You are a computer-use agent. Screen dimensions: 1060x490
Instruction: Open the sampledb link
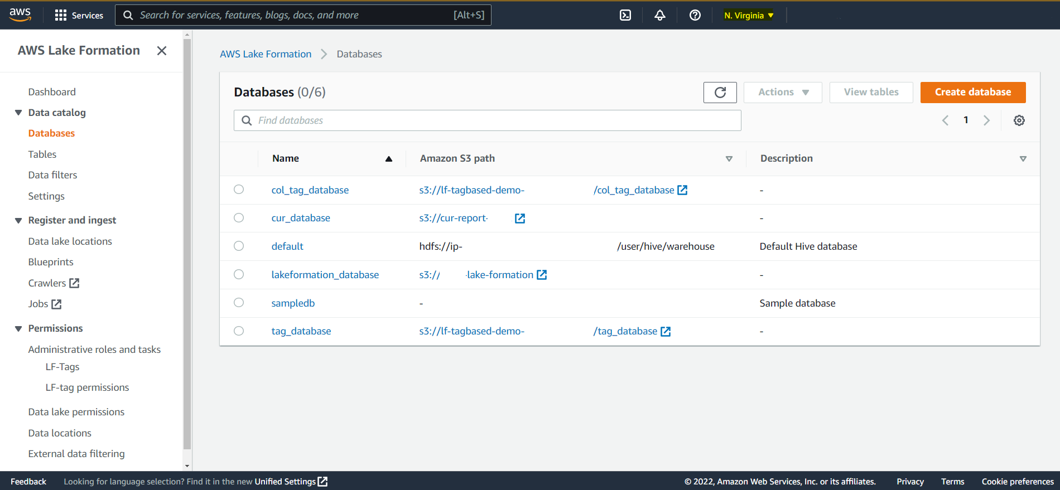pos(293,303)
